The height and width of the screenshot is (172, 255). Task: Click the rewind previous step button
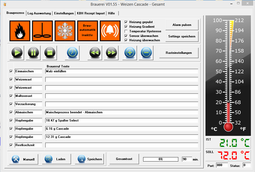(x=95, y=53)
